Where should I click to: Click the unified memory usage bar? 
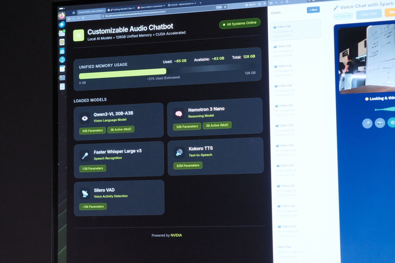(167, 71)
